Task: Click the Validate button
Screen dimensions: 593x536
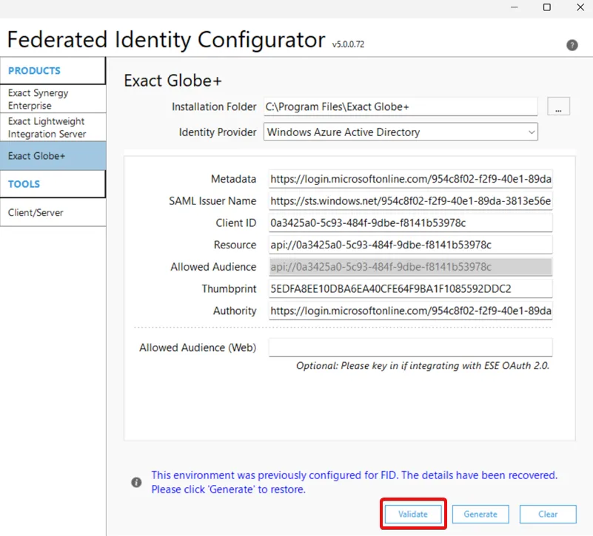Action: 413,514
